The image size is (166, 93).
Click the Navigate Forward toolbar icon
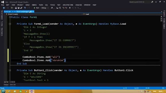(x=8, y=8)
